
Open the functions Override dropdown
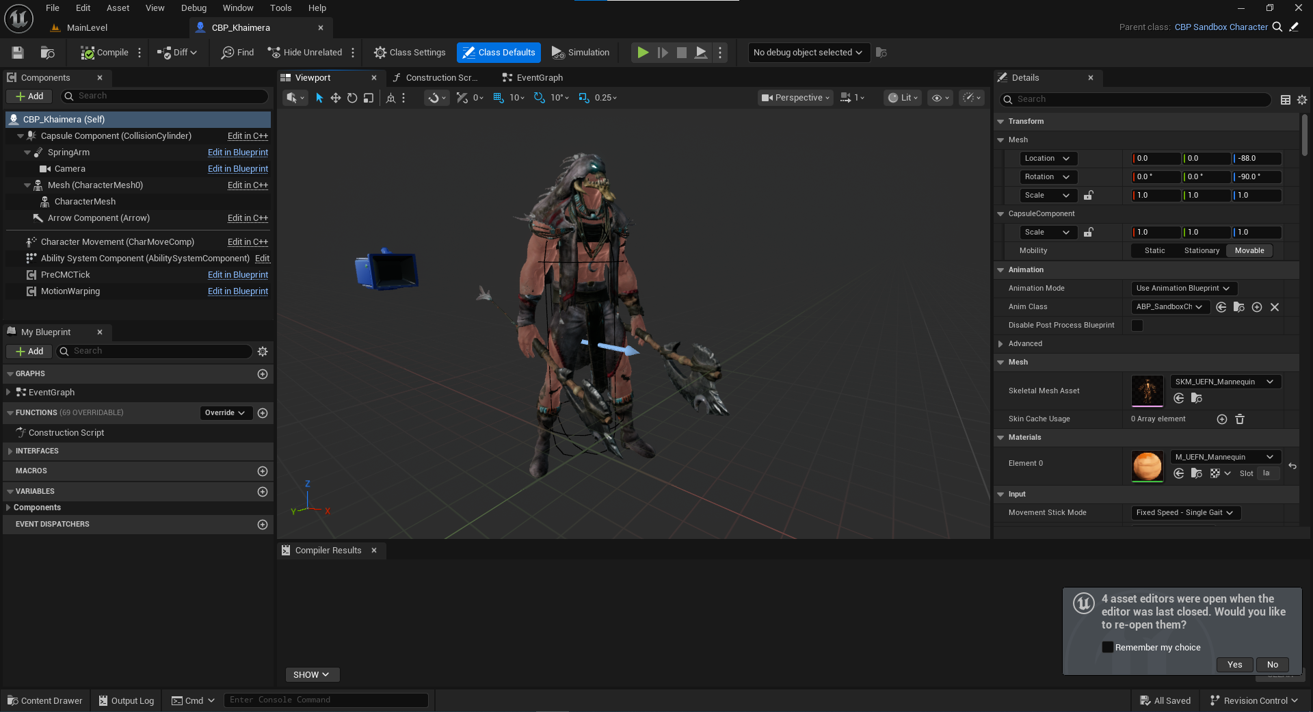click(x=225, y=413)
